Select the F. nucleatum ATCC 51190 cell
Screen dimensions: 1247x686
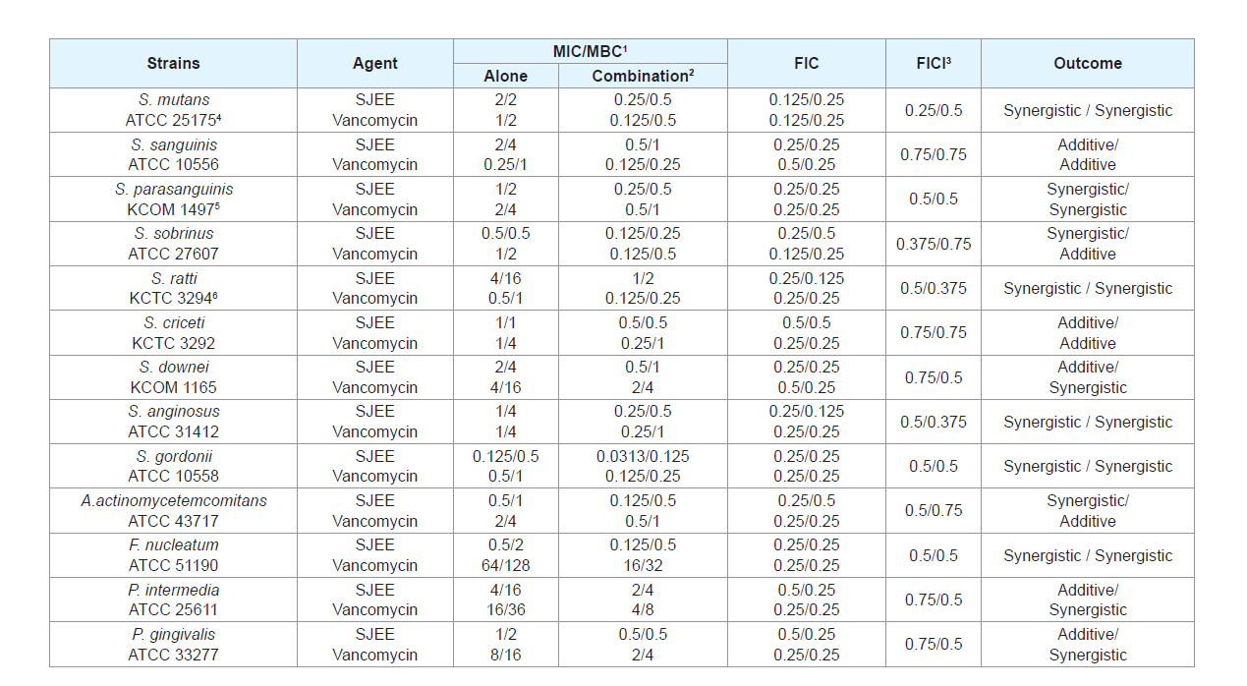click(x=173, y=555)
